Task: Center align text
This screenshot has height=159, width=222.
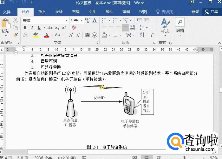Action: (111, 28)
